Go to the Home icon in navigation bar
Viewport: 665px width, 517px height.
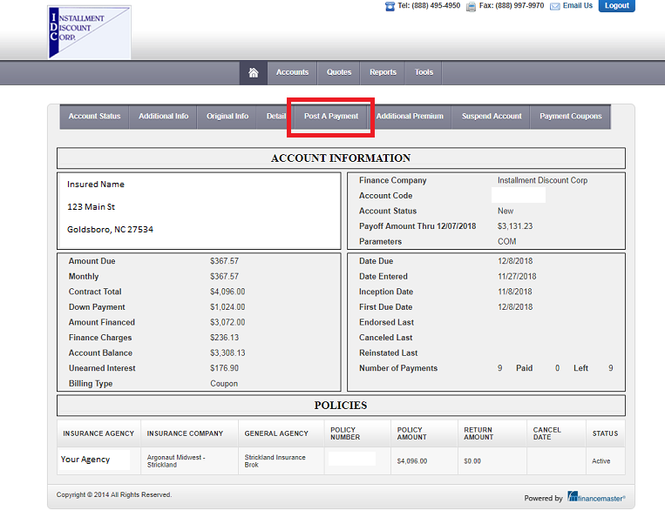254,73
